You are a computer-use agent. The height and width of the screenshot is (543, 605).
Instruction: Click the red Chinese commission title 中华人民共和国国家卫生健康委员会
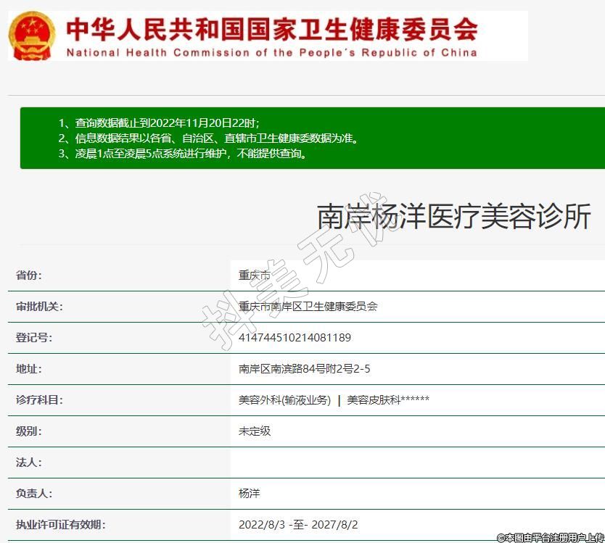point(271,30)
